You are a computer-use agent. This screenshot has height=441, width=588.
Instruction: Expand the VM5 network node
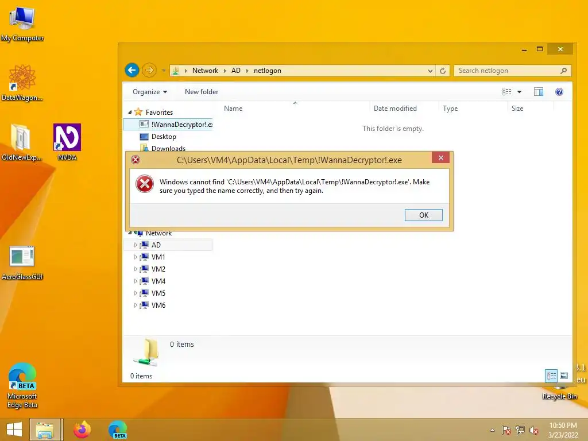coord(136,293)
